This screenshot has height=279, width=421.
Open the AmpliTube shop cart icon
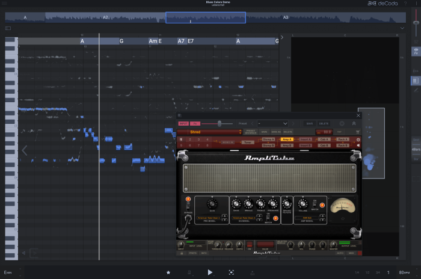(358, 132)
